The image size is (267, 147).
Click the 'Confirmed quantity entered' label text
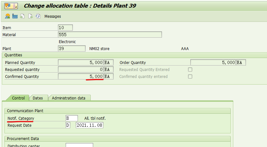tap(144, 76)
